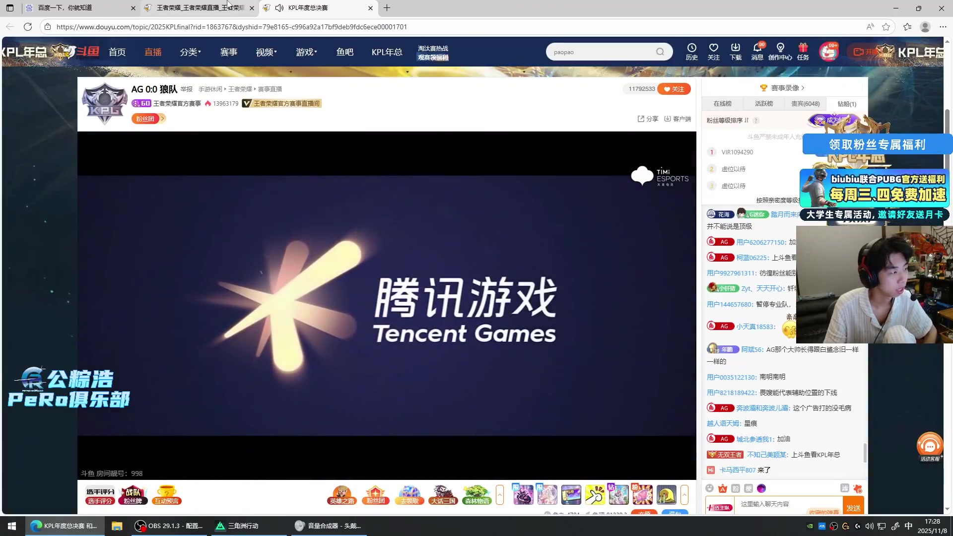Select the 英雄之路 gift icon
This screenshot has width=953, height=536.
[x=341, y=495]
